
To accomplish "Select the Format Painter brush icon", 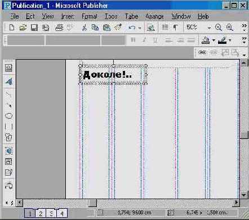I will tap(118, 28).
